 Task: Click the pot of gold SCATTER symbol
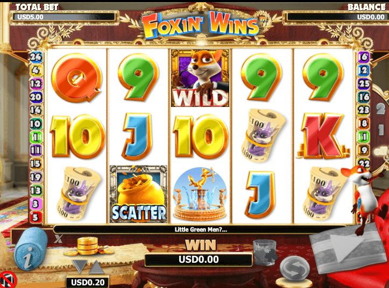click(x=138, y=194)
